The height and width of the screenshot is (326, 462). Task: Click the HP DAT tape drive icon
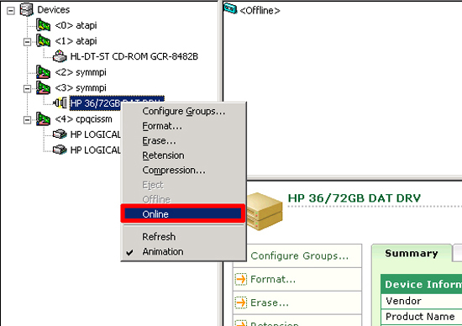point(60,103)
